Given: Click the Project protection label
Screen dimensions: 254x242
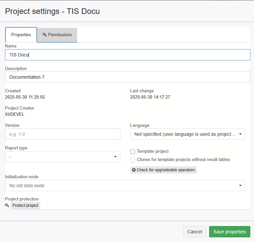Looking at the screenshot, I should coord(22,199).
